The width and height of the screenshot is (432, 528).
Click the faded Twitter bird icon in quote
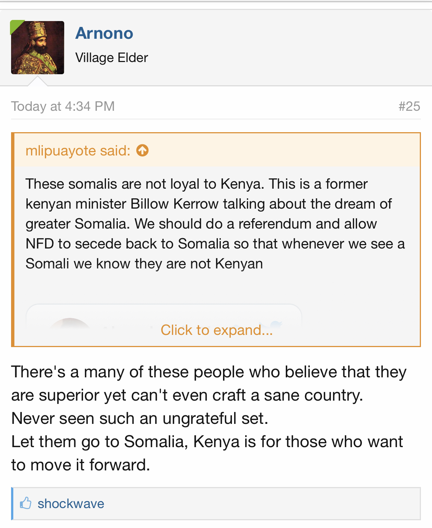[x=275, y=325]
